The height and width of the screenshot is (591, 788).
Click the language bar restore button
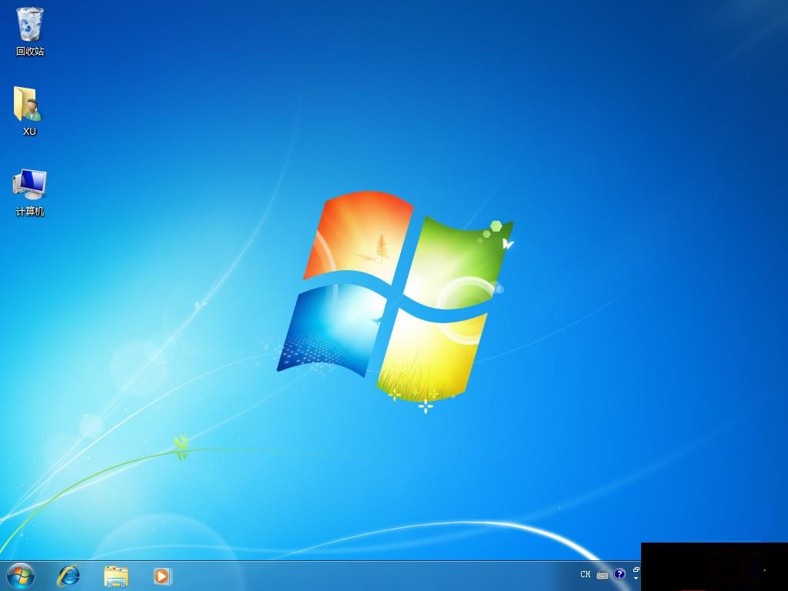click(636, 570)
